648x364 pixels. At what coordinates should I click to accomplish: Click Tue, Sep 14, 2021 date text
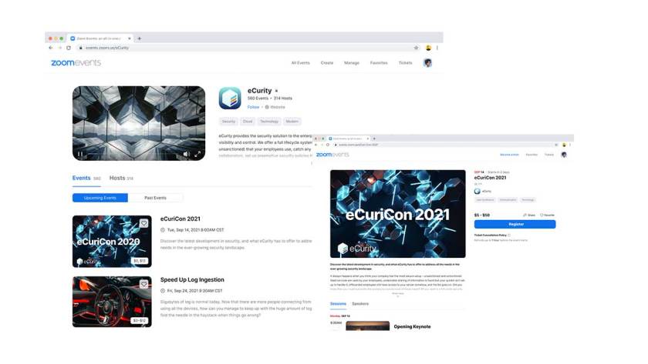(195, 230)
